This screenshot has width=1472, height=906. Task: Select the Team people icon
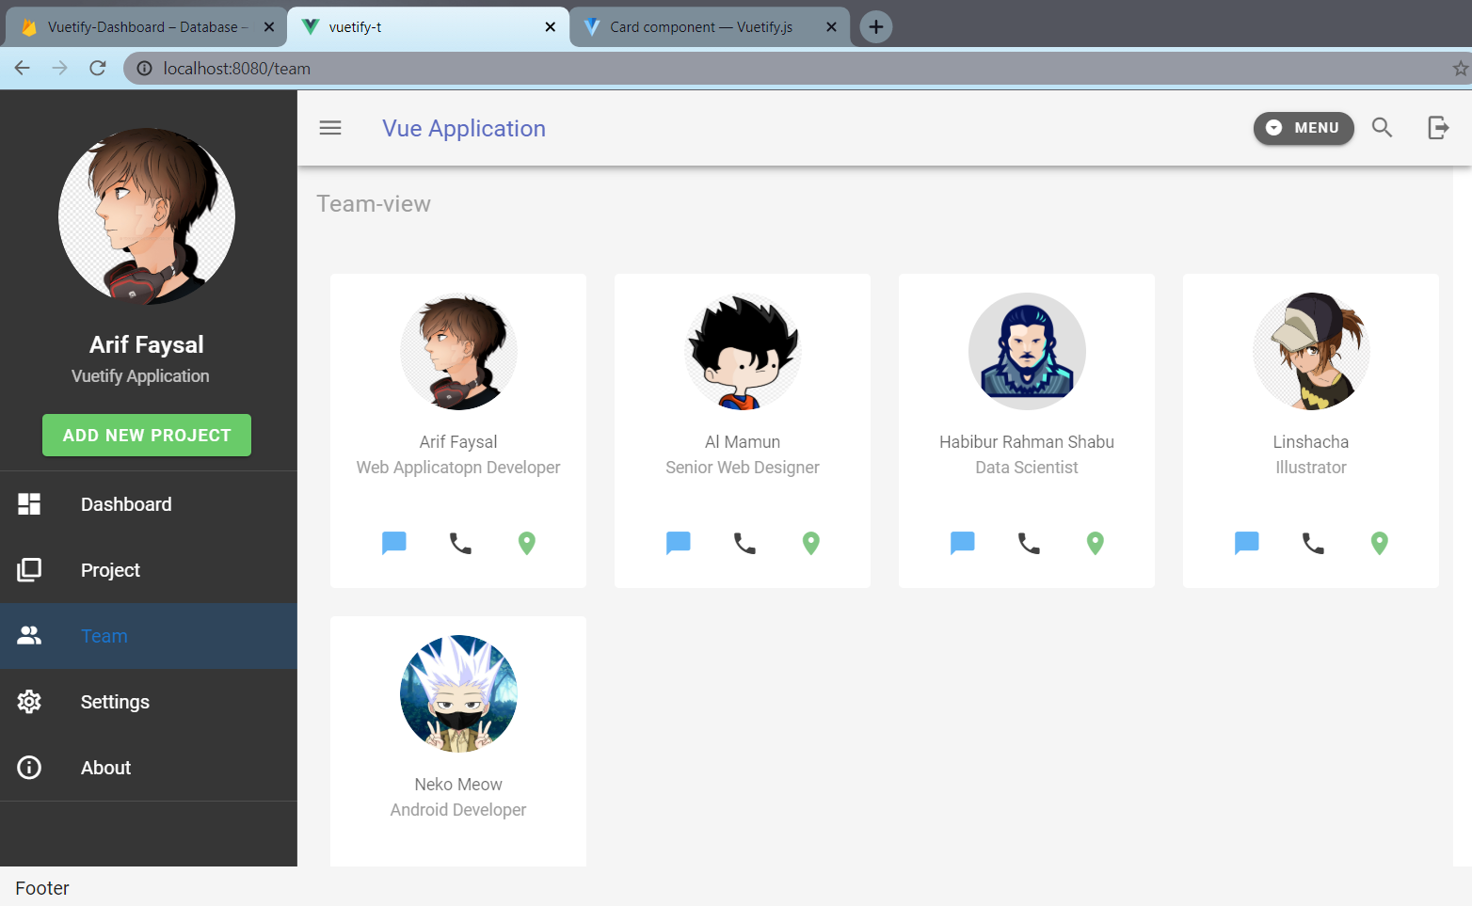[x=29, y=635]
